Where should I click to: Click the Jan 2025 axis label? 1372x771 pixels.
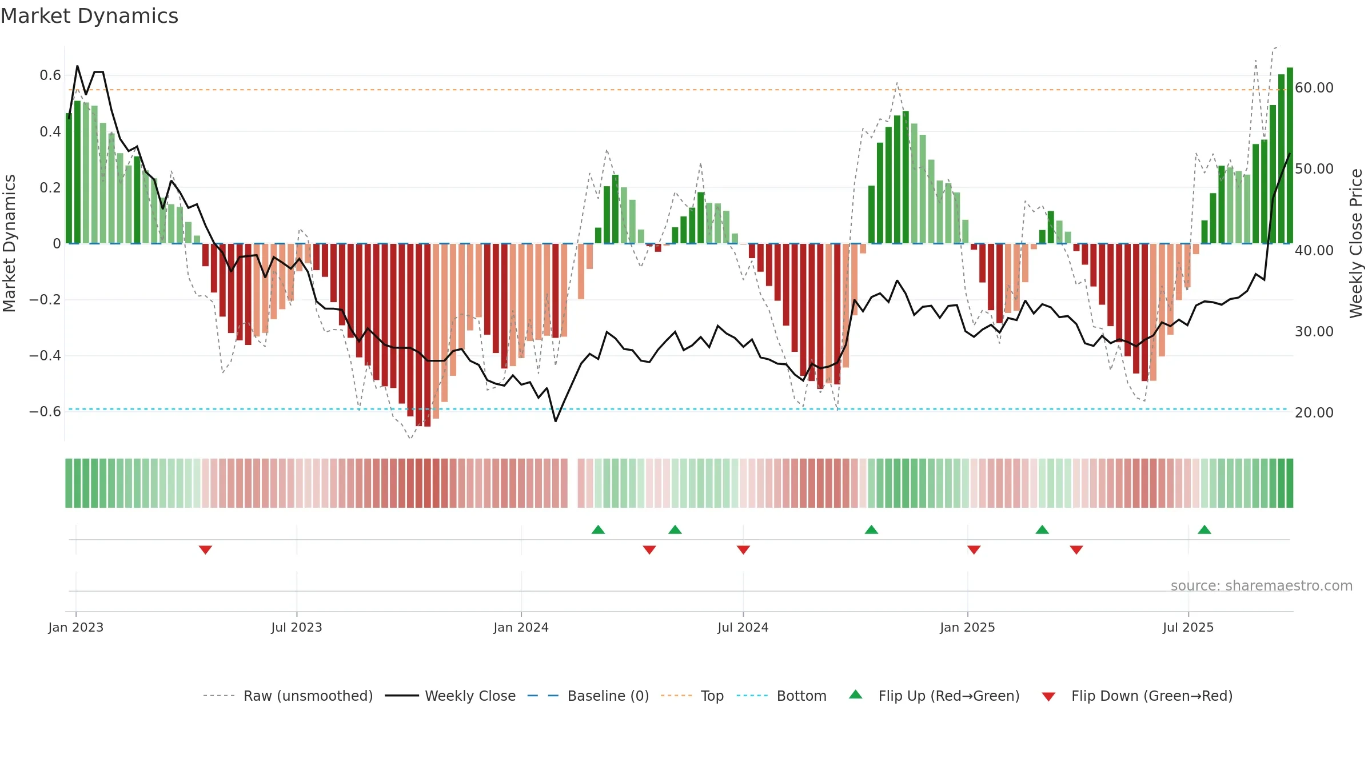coord(967,627)
